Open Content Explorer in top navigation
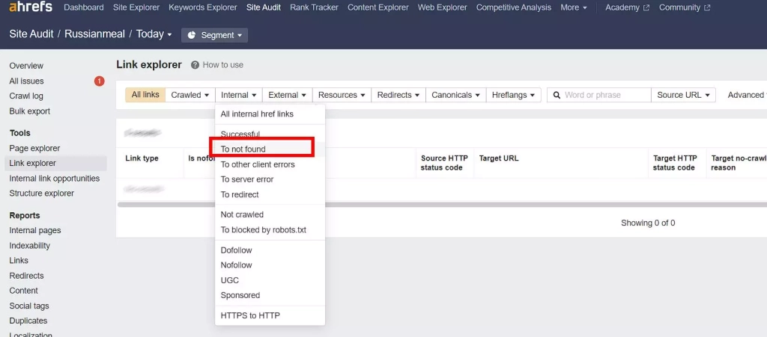The height and width of the screenshot is (337, 767). 378,7
